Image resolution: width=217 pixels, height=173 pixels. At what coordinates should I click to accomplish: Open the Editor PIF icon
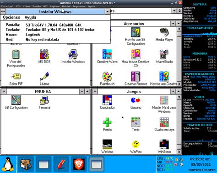[x=16, y=76]
